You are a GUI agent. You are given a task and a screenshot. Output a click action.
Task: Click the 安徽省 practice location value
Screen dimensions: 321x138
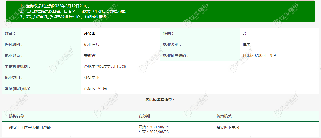(x=90, y=55)
